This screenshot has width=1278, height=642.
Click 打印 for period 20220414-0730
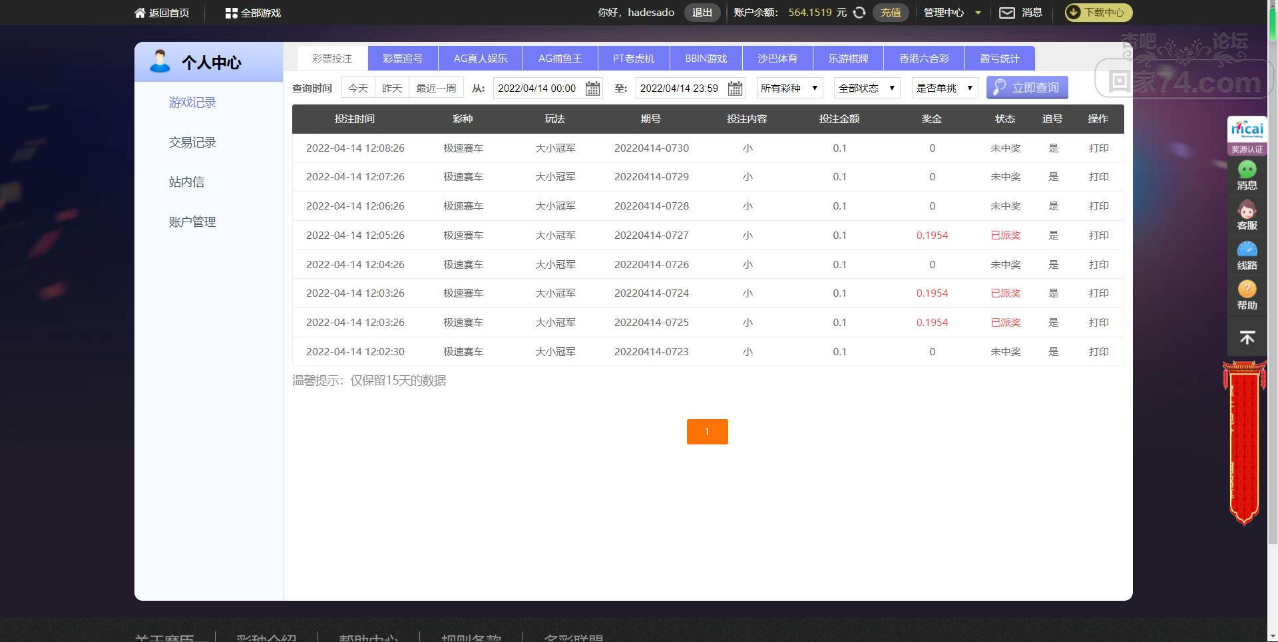pyautogui.click(x=1099, y=148)
